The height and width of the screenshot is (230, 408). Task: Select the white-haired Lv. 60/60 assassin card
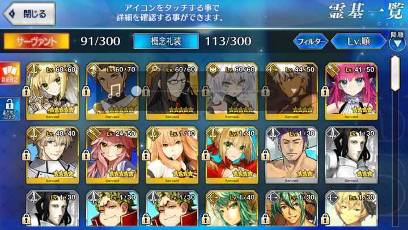[x=232, y=91]
